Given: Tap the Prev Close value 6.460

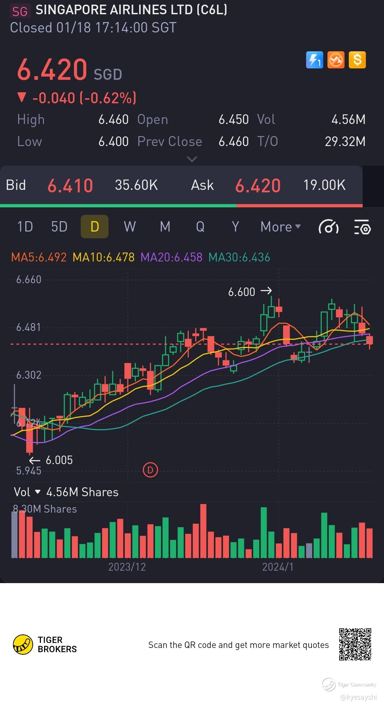Looking at the screenshot, I should coord(234,142).
